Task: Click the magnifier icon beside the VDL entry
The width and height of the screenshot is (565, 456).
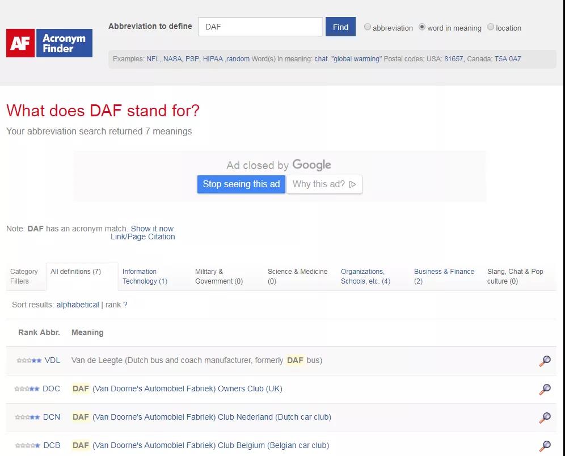Action: [x=545, y=361]
